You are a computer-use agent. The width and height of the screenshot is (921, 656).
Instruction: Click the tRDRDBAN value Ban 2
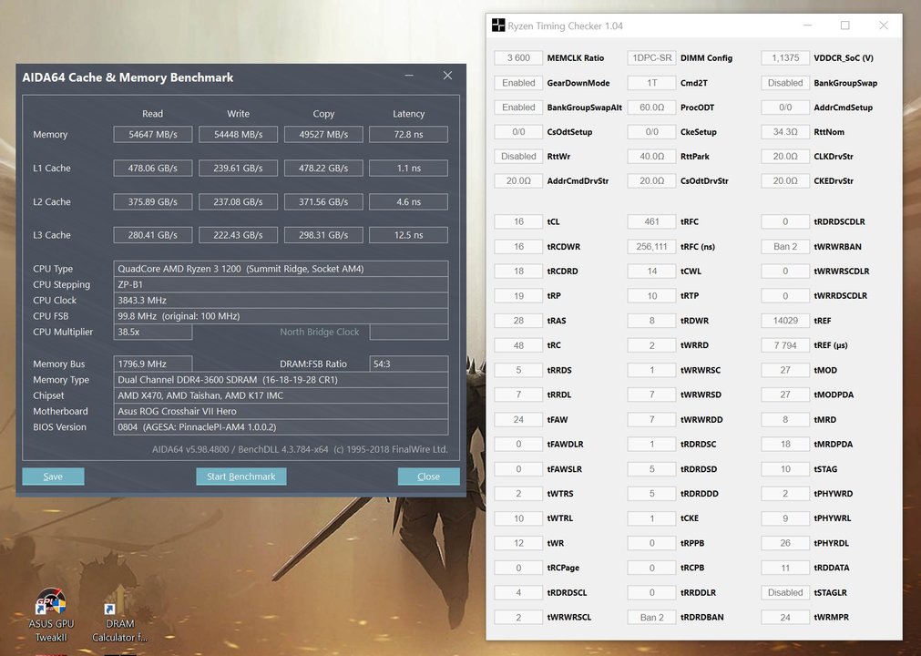pos(652,617)
